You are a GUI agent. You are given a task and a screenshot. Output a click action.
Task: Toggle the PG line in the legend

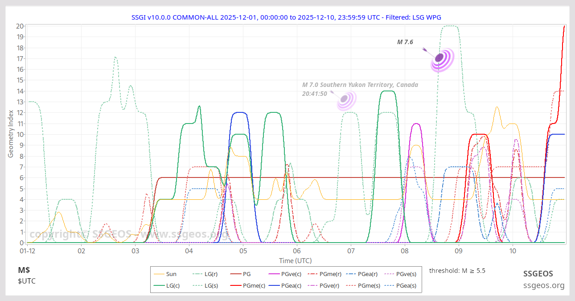point(241,274)
